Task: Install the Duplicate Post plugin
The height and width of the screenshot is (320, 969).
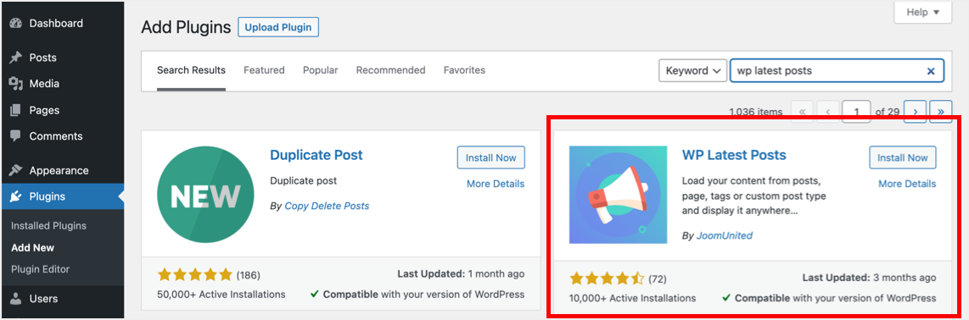Action: (x=490, y=157)
